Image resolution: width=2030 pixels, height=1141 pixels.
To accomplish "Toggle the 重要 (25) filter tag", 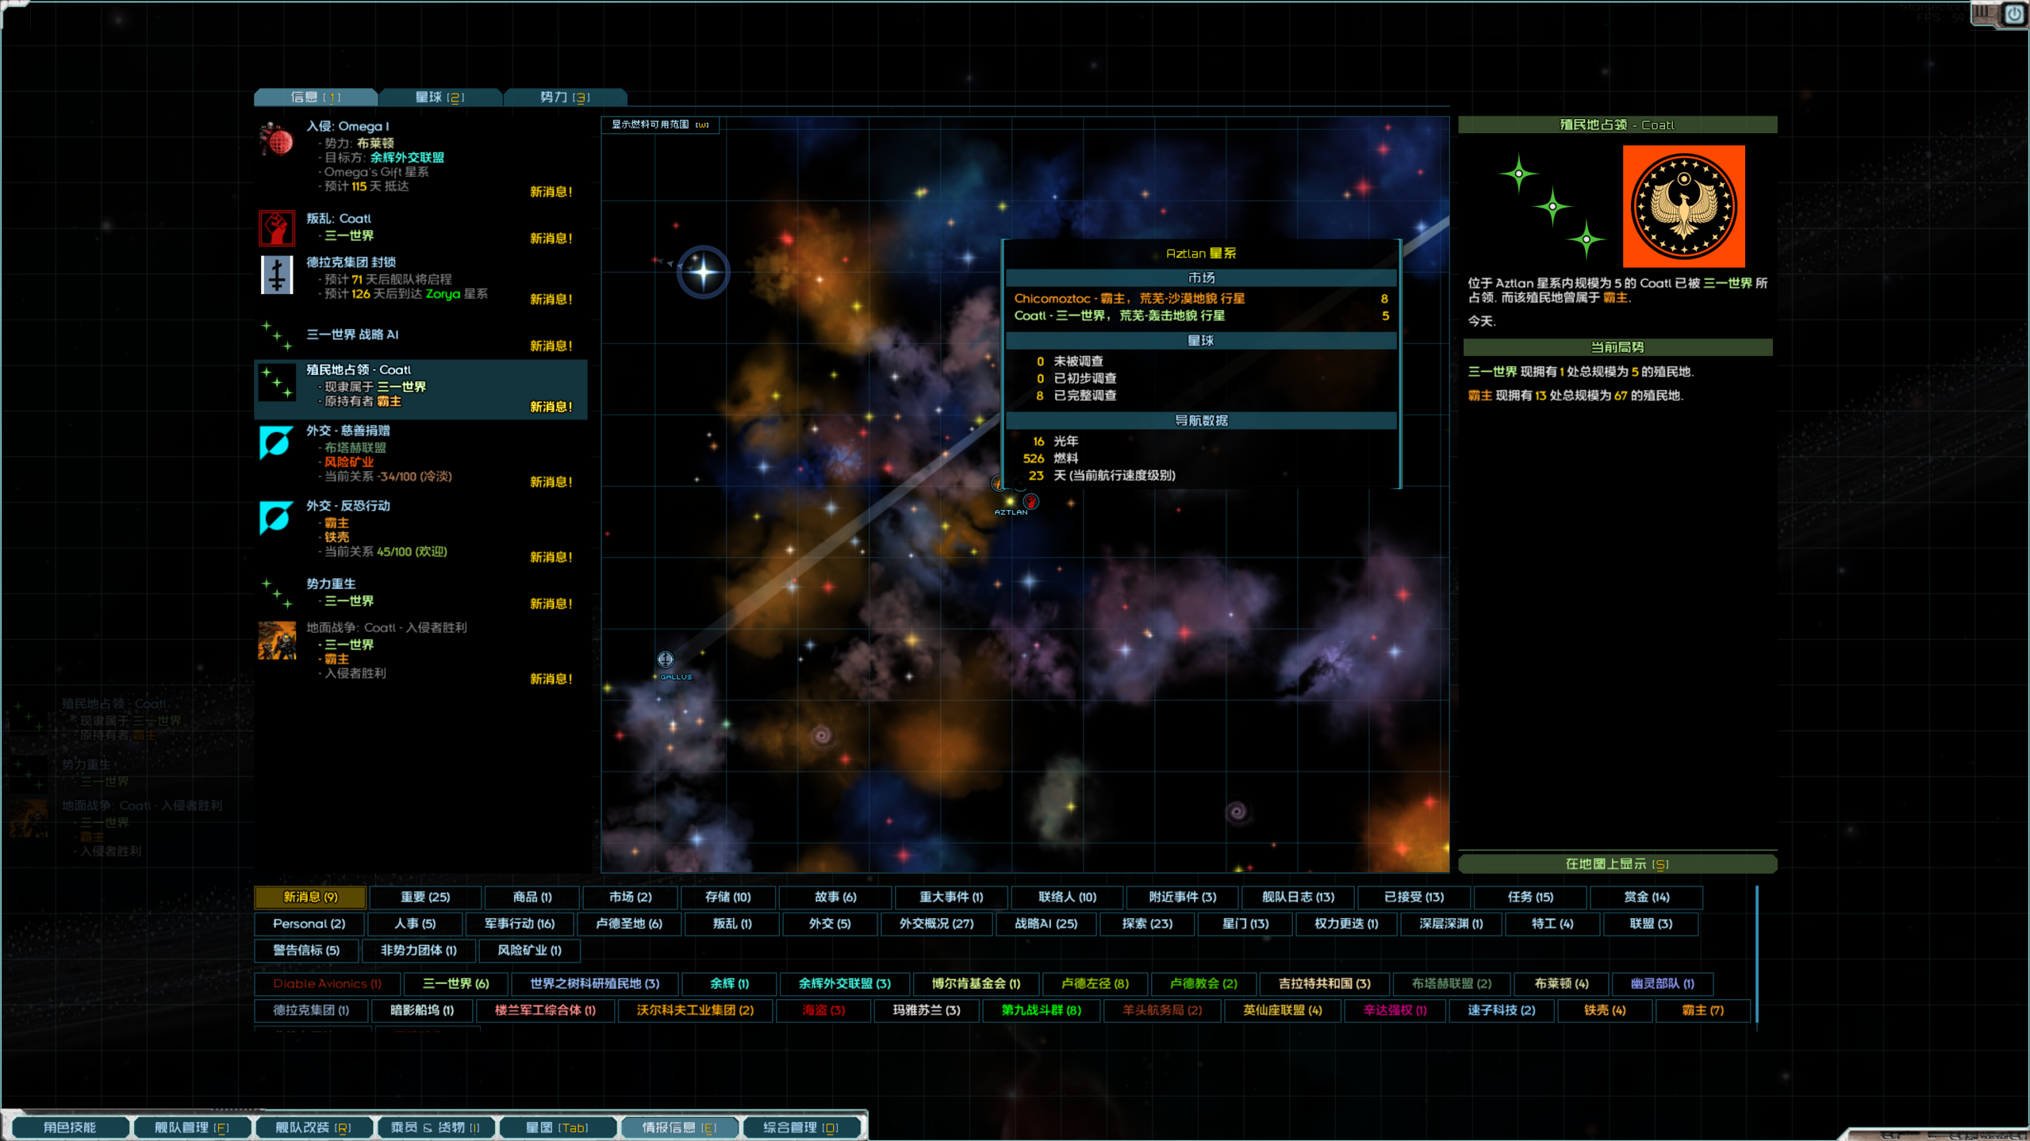I will 425,897.
